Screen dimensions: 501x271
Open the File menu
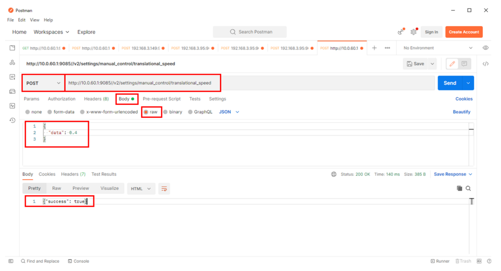coord(11,20)
